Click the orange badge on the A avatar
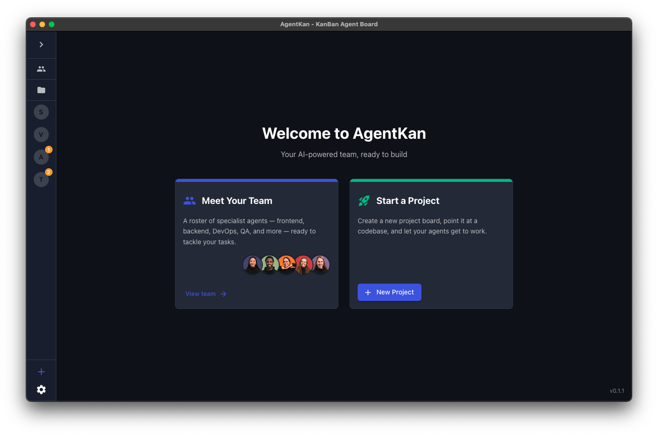658x436 pixels. click(x=49, y=150)
